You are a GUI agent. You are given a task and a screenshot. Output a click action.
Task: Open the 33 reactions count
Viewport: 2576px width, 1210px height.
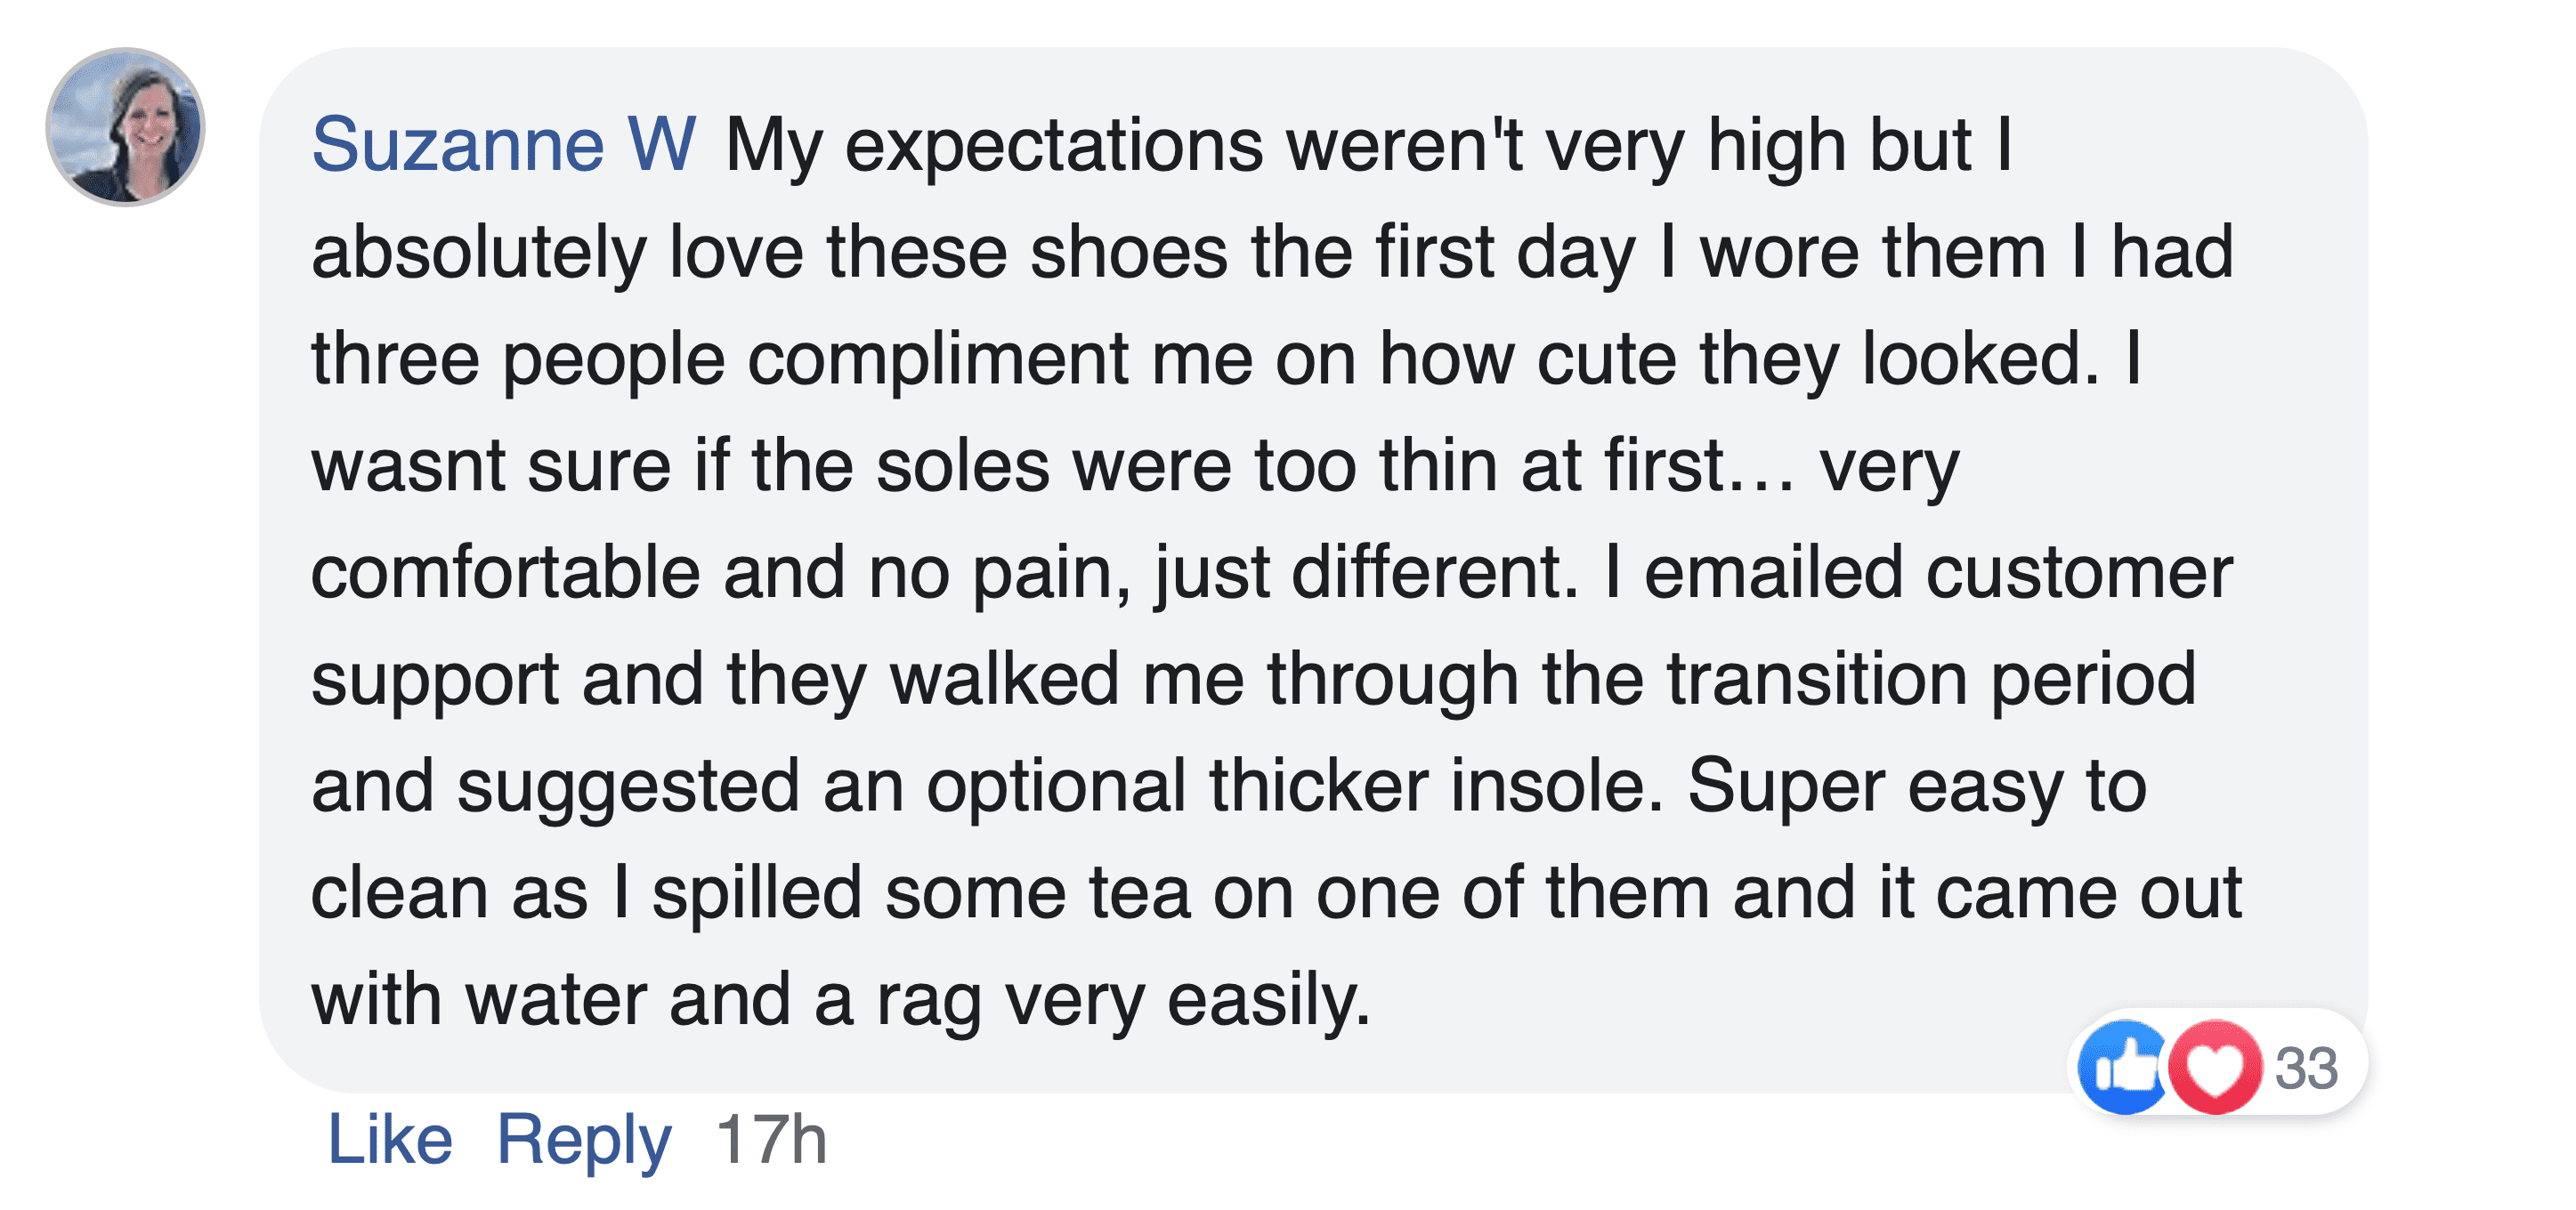point(2306,1067)
